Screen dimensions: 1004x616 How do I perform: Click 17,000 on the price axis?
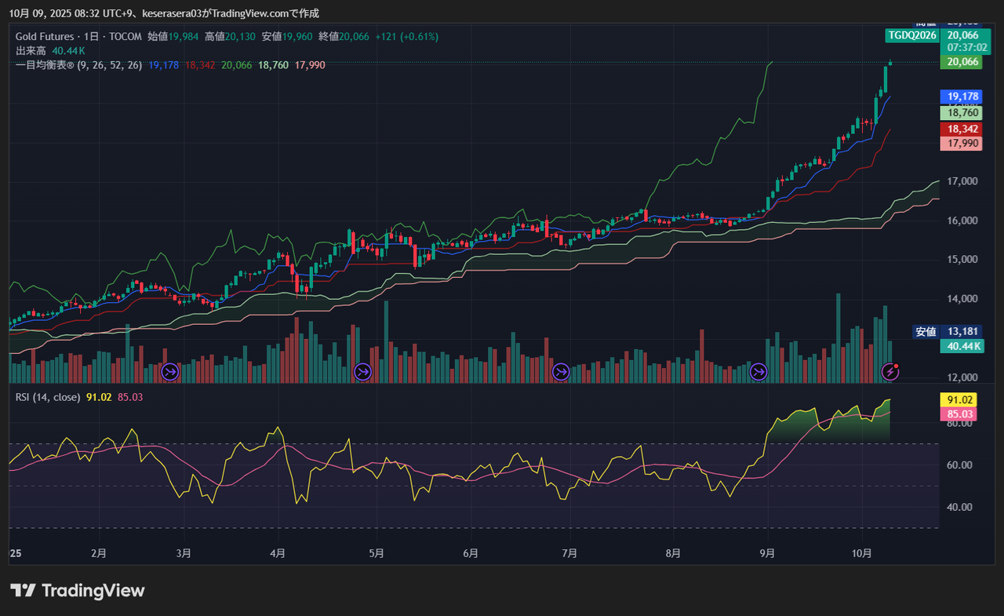coord(962,181)
